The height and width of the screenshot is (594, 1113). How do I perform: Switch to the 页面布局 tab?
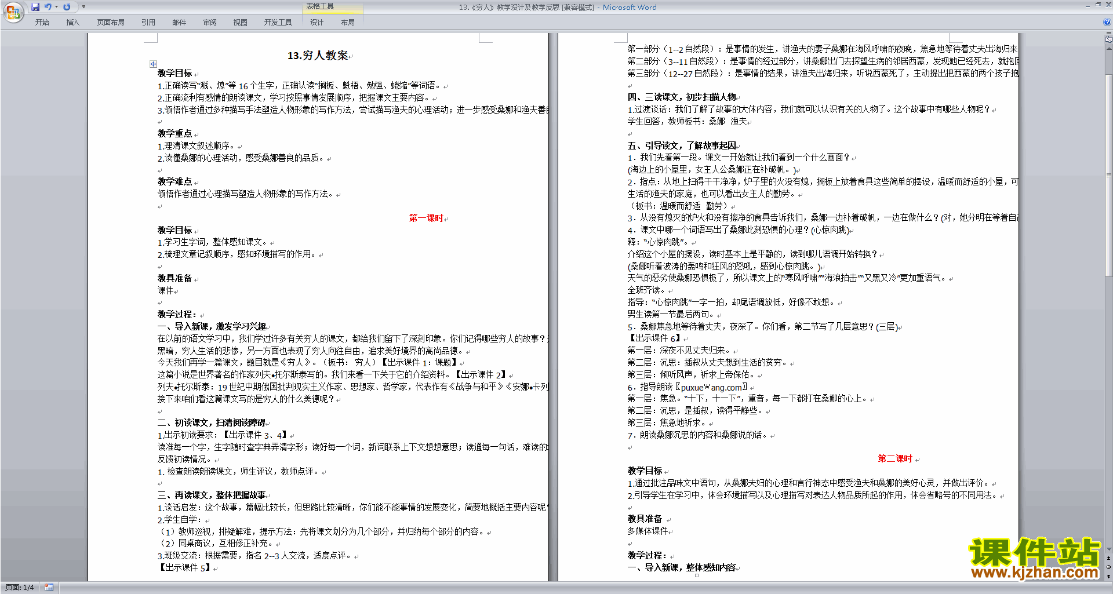(x=111, y=23)
